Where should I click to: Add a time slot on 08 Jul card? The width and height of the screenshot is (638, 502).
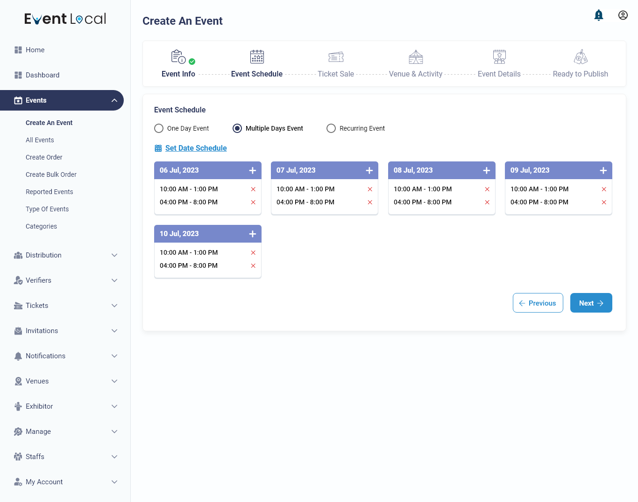point(486,170)
